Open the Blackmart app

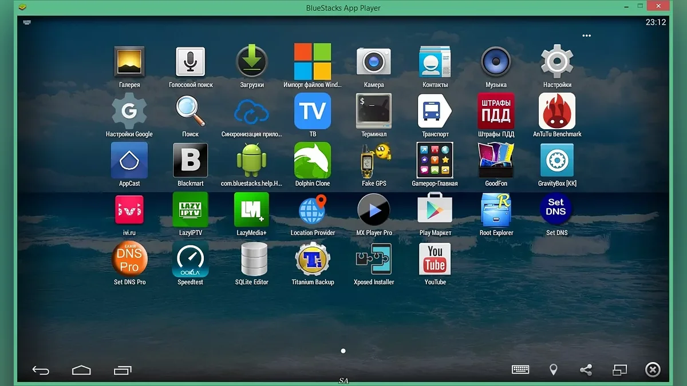(x=191, y=161)
